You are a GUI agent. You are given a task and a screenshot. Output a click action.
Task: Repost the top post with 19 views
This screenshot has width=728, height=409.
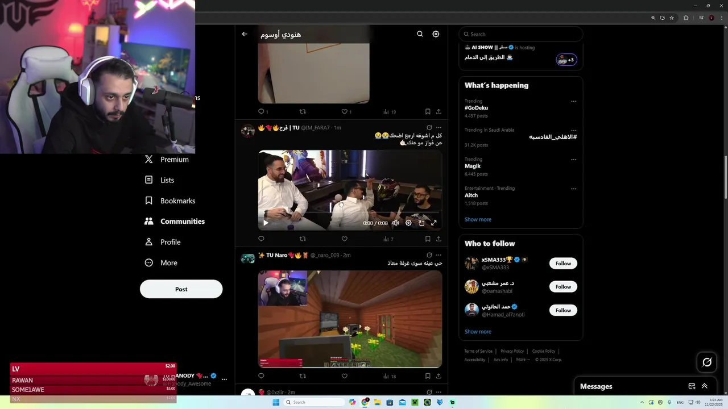[303, 112]
